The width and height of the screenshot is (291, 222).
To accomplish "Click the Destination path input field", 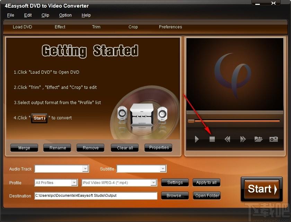I will [x=96, y=196].
